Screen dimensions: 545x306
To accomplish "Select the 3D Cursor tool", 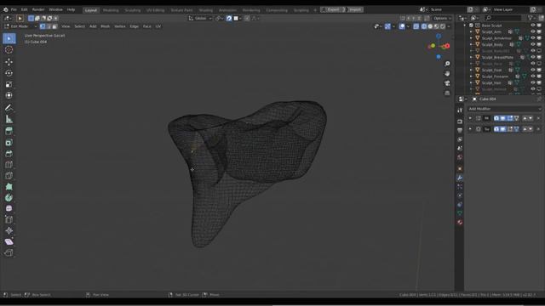I will point(9,49).
